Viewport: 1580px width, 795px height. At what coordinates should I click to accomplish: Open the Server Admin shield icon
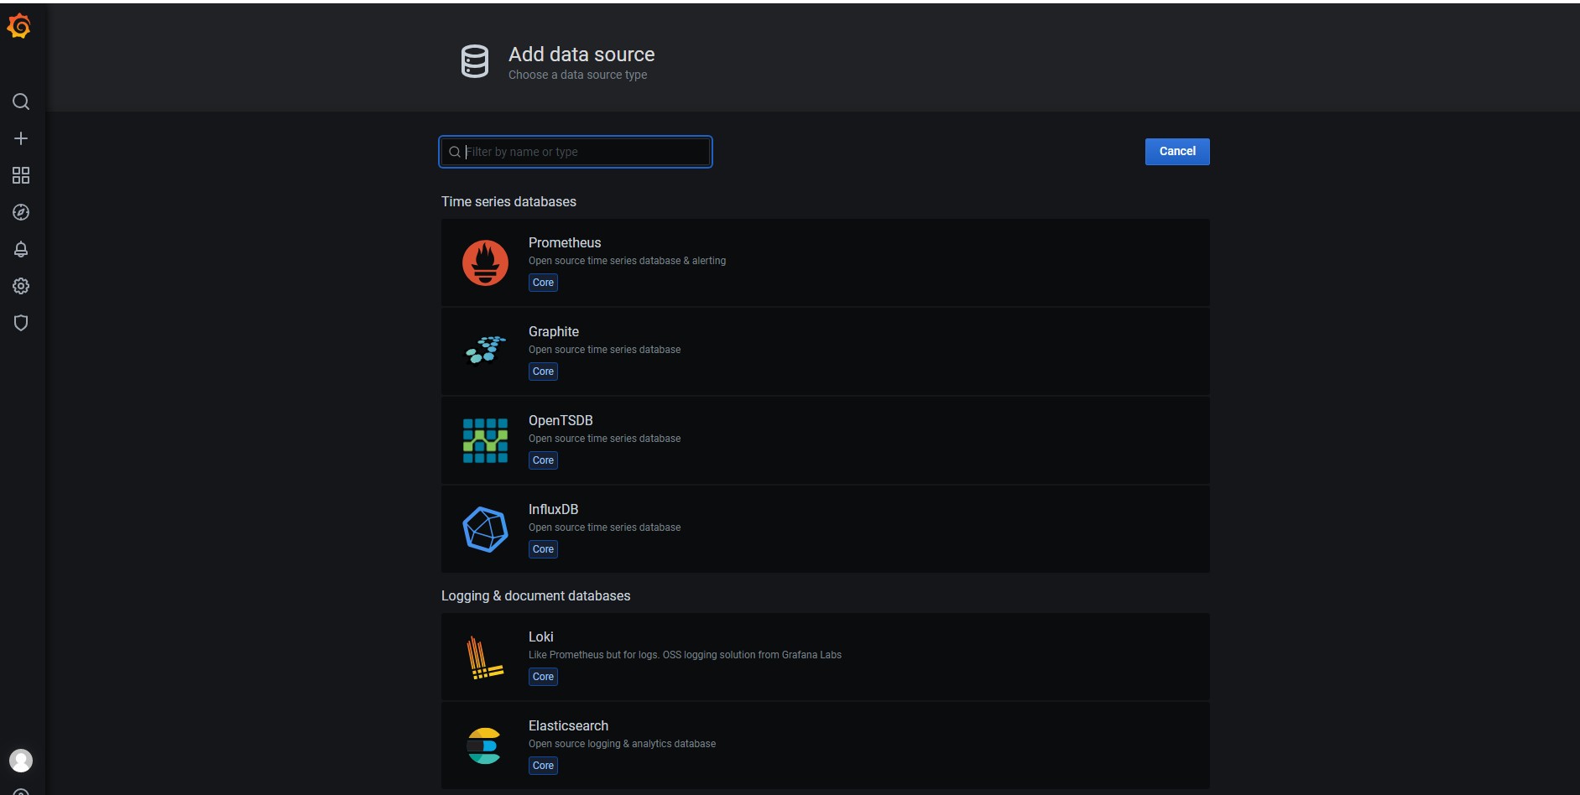(21, 323)
